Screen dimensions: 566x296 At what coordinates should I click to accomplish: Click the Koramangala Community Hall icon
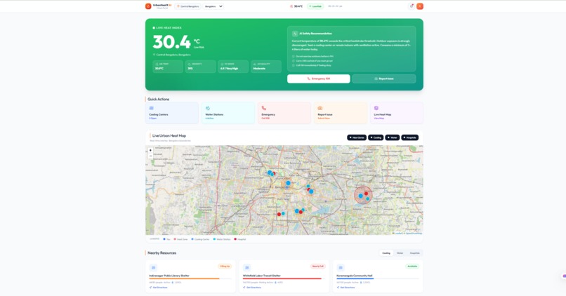[341, 267]
